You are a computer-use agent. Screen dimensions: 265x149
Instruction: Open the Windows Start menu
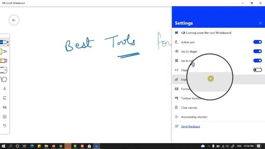point(3,146)
